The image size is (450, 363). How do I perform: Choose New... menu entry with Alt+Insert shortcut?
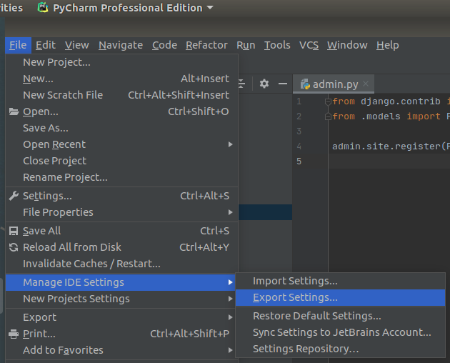121,79
